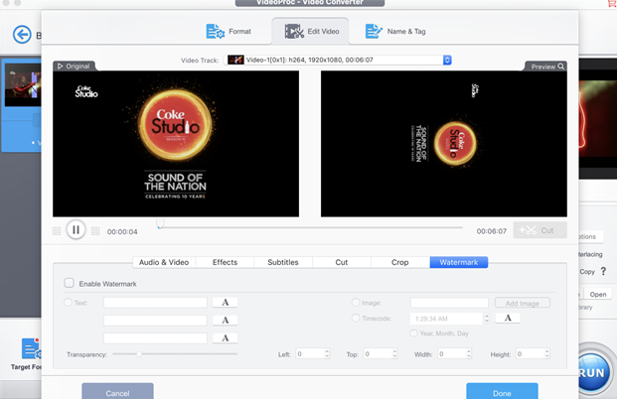The height and width of the screenshot is (399, 617).
Task: Click the Done button
Action: [x=502, y=392]
